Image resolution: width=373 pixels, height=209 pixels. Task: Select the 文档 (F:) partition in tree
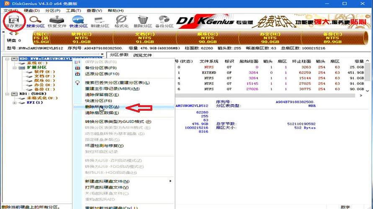pyautogui.click(x=44, y=76)
